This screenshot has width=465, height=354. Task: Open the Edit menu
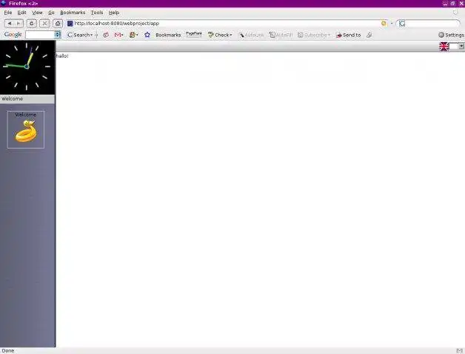21,13
